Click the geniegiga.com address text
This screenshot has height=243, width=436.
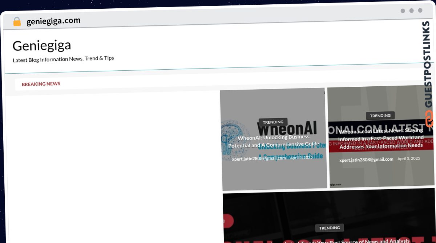53,21
